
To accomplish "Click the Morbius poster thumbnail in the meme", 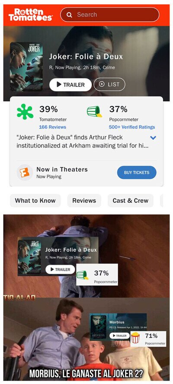I will point(98,326).
